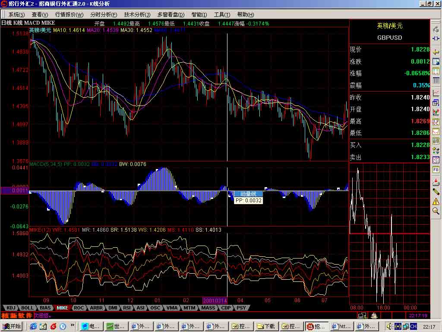This screenshot has width=442, height=332.
Task: Click the 开始 Start button
Action: pos(12,326)
